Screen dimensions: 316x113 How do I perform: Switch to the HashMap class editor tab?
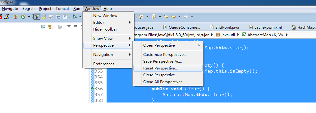[304, 27]
